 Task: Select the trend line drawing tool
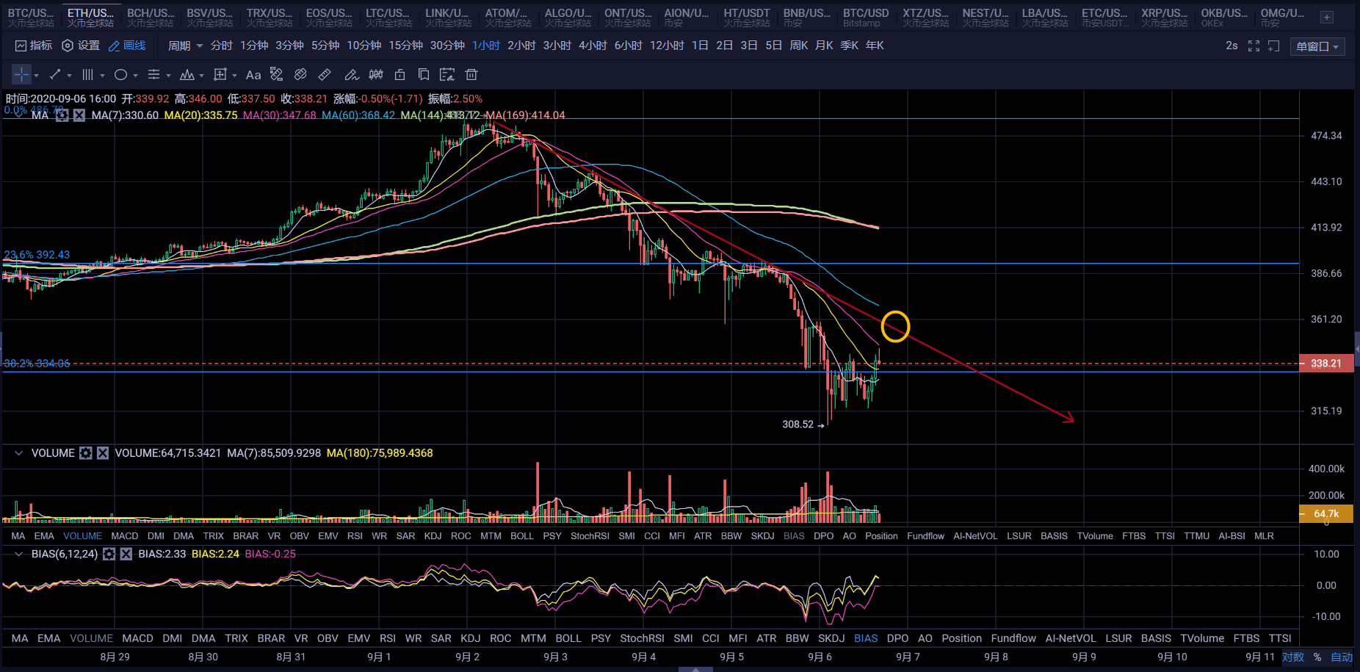point(55,75)
